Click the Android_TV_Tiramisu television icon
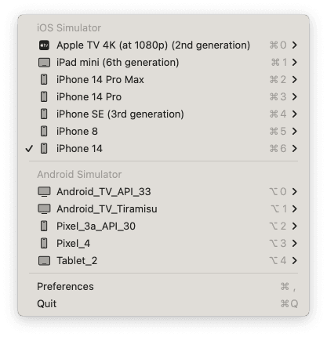327x337 pixels. coord(44,209)
